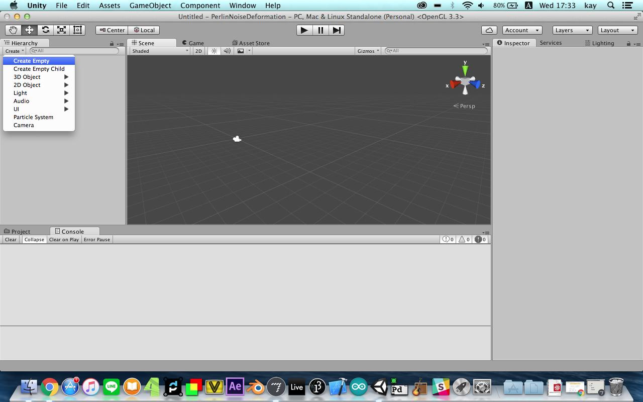Click the Pause button
Viewport: 643px width, 402px height.
[320, 30]
